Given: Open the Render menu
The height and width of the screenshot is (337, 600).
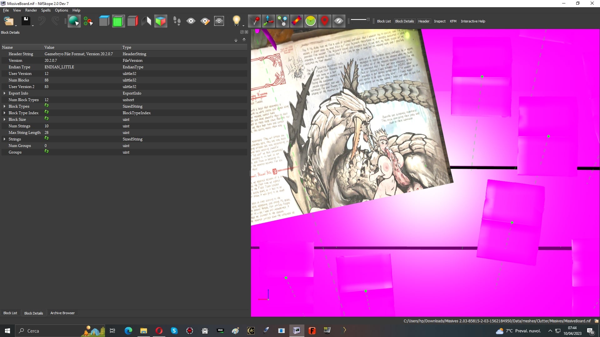Looking at the screenshot, I should 31,10.
